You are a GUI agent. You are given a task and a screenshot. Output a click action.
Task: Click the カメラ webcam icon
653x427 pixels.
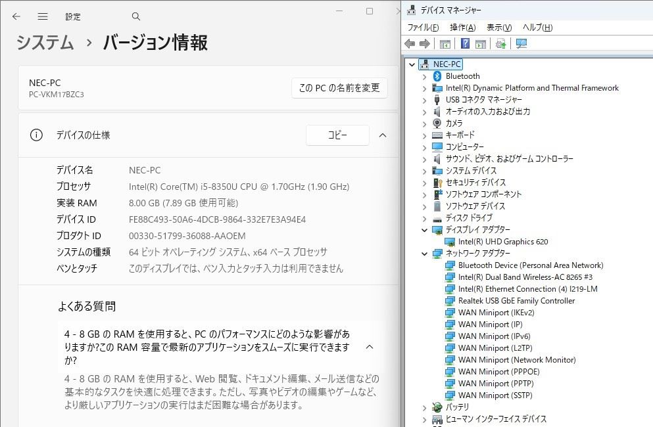[x=437, y=124]
